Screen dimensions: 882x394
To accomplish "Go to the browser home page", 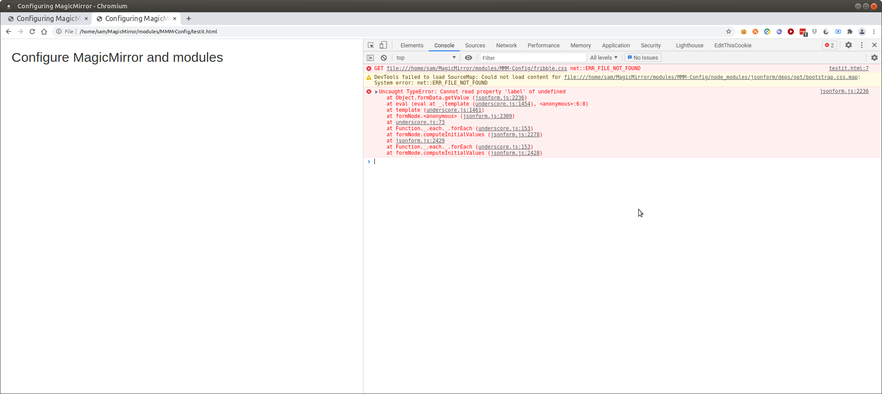I will tap(44, 32).
